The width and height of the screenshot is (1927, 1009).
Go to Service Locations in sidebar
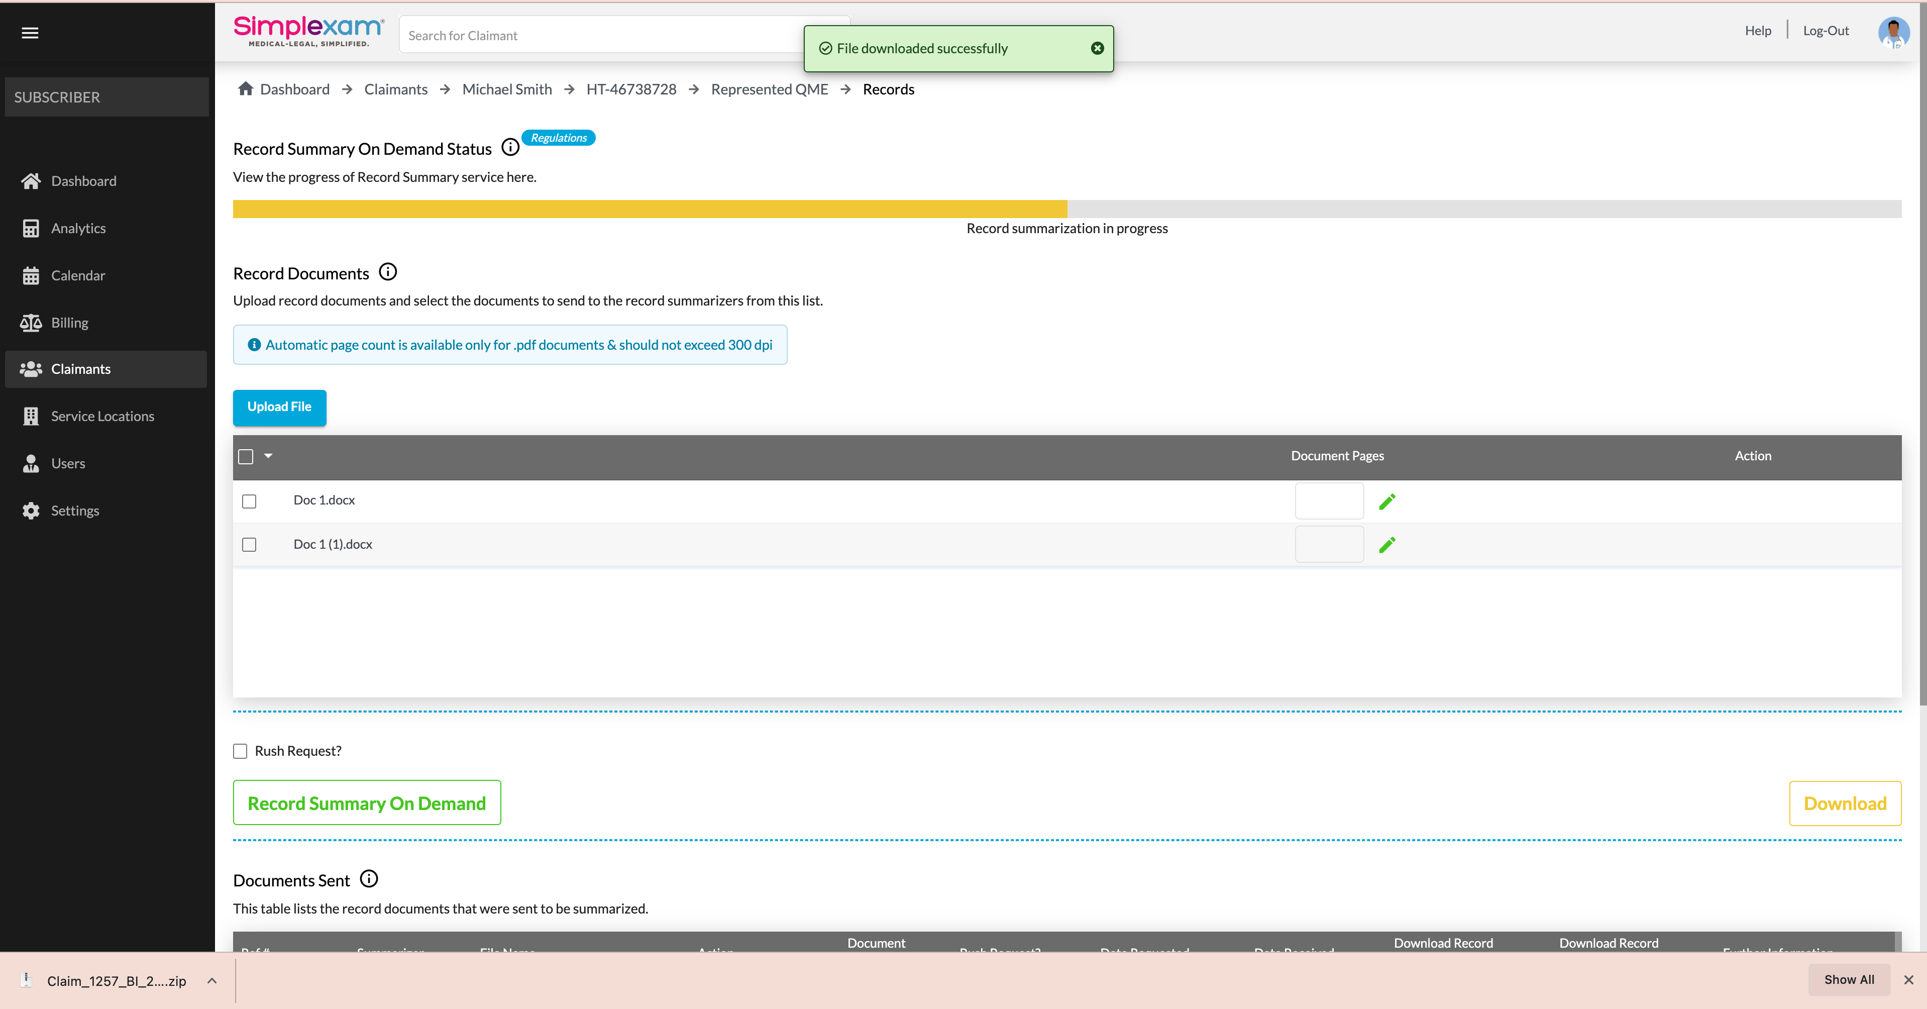102,416
